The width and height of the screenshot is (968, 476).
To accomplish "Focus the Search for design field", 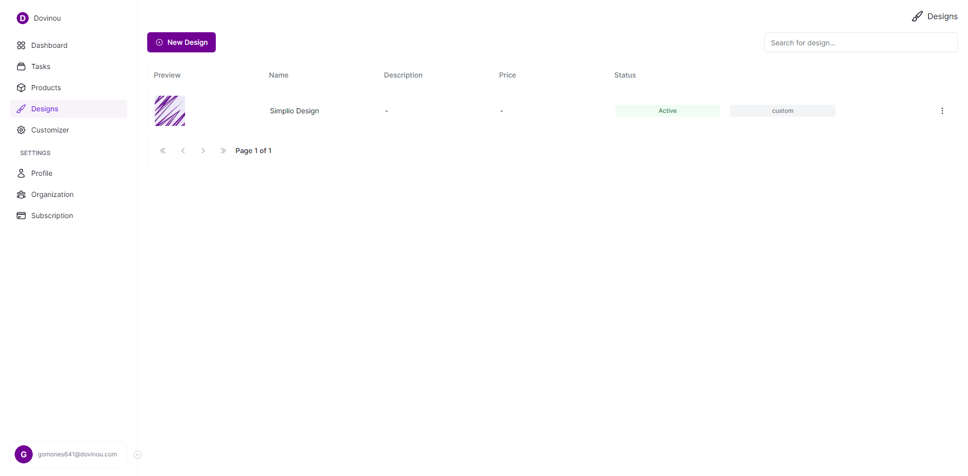I will tap(861, 43).
